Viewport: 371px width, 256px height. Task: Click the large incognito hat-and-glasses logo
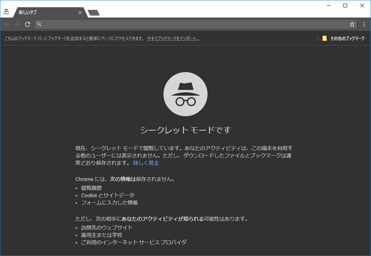[185, 94]
